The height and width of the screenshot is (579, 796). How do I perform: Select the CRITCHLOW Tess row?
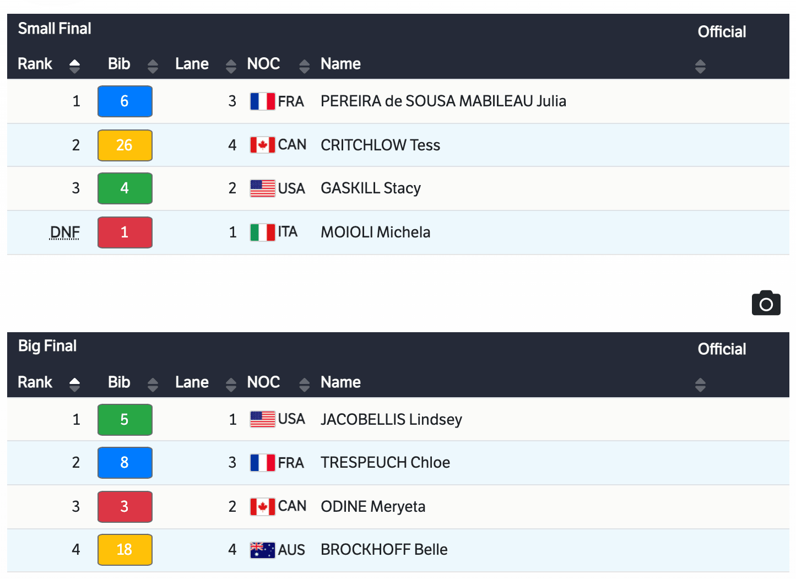(380, 145)
